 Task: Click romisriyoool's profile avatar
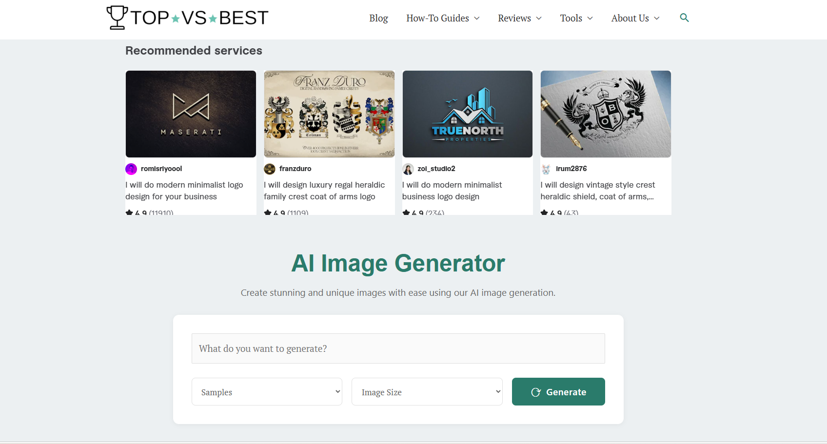[x=131, y=169]
